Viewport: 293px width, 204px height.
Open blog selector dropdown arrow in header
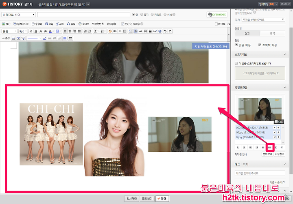pyautogui.click(x=88, y=4)
